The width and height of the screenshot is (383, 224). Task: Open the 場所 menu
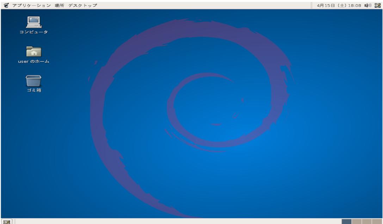point(59,5)
